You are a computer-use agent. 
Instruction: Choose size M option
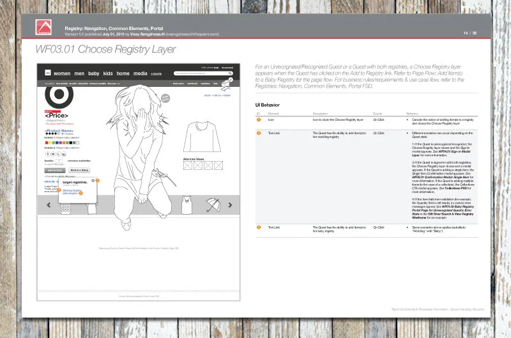point(53,154)
